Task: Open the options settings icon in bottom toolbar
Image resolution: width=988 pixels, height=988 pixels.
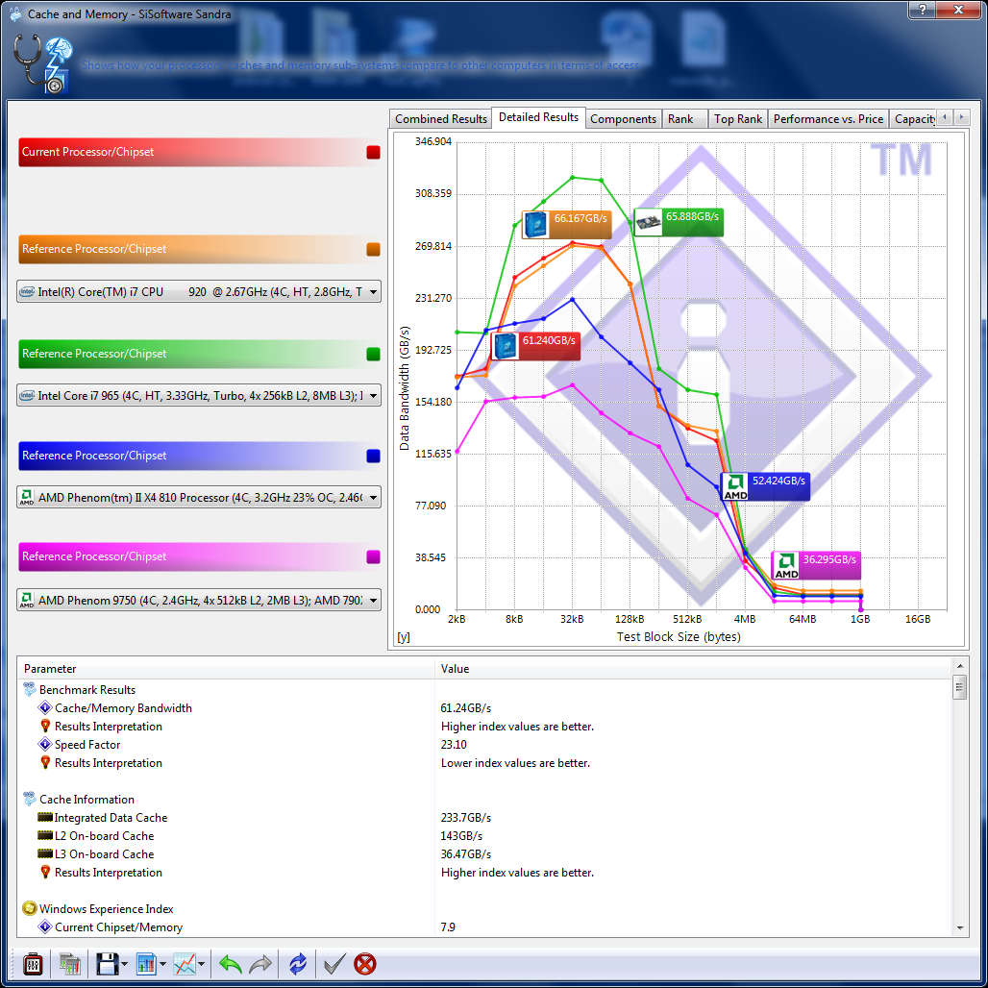Action: tap(33, 964)
